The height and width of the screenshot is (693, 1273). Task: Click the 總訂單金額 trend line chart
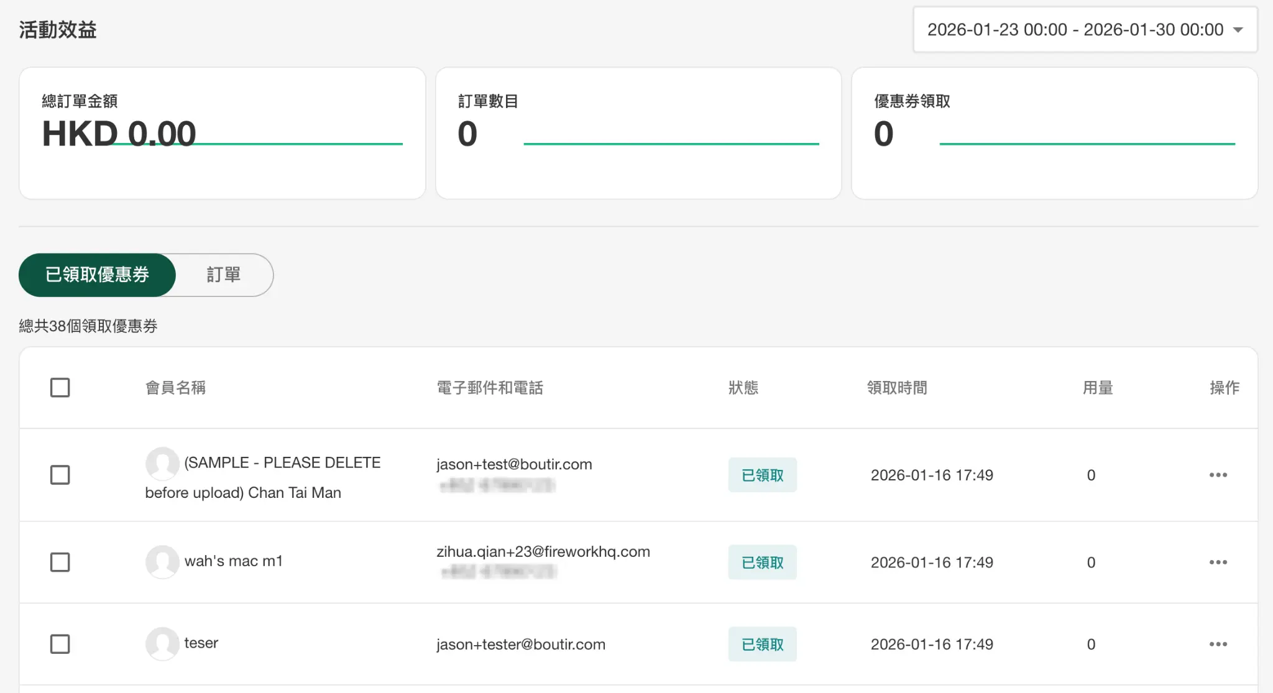298,144
